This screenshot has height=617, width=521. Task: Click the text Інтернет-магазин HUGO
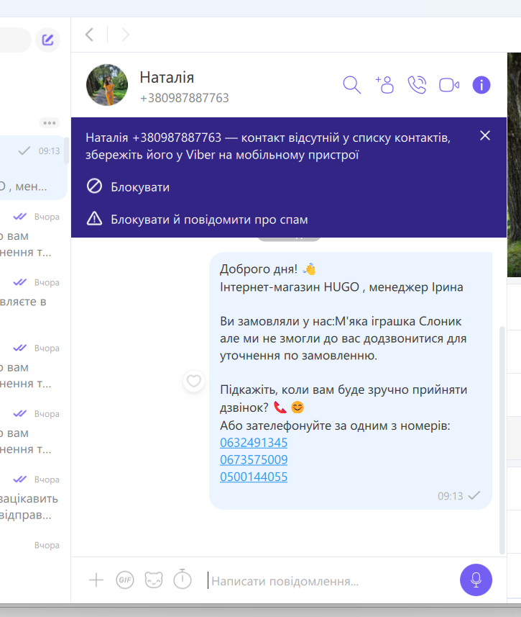coord(290,287)
